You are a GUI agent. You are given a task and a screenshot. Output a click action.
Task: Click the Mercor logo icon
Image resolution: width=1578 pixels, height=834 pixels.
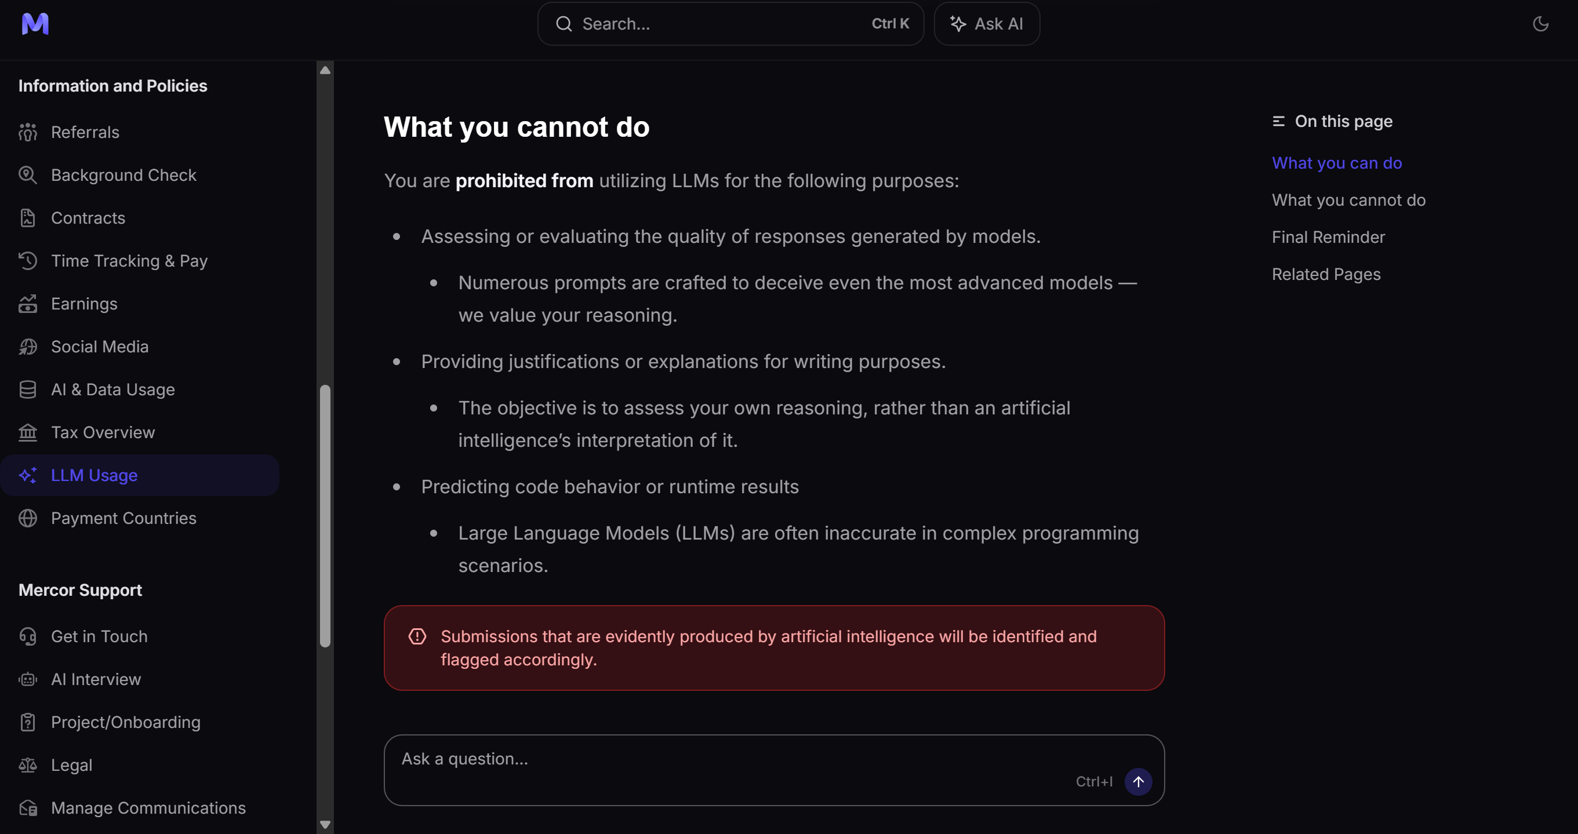tap(35, 24)
